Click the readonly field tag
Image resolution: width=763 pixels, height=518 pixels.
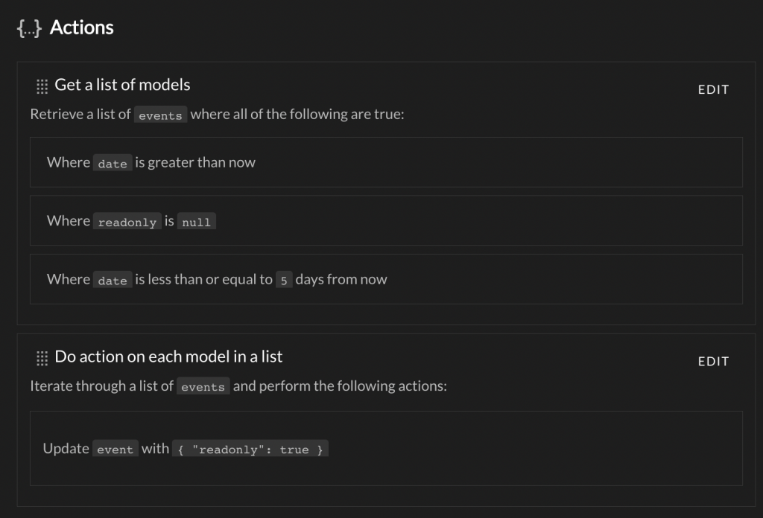pos(127,221)
